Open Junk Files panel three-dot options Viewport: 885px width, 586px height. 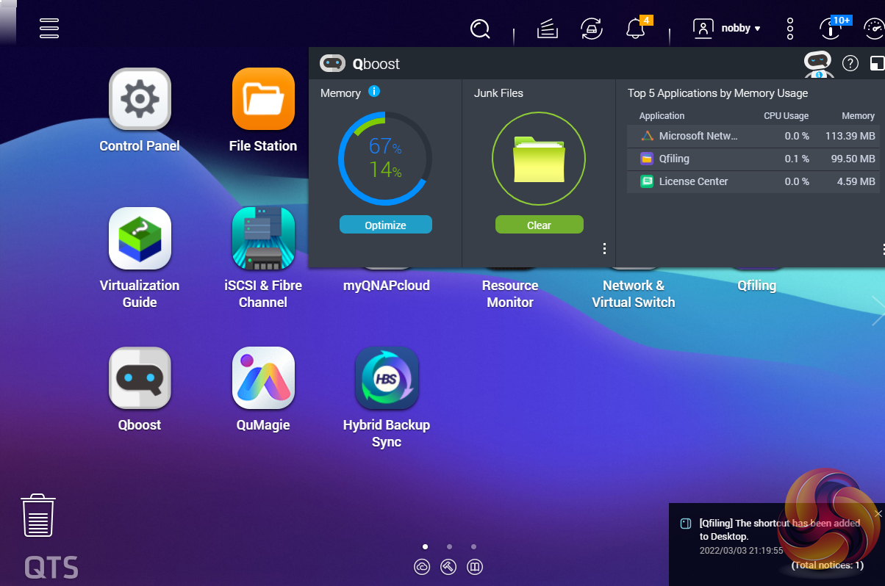(x=604, y=249)
